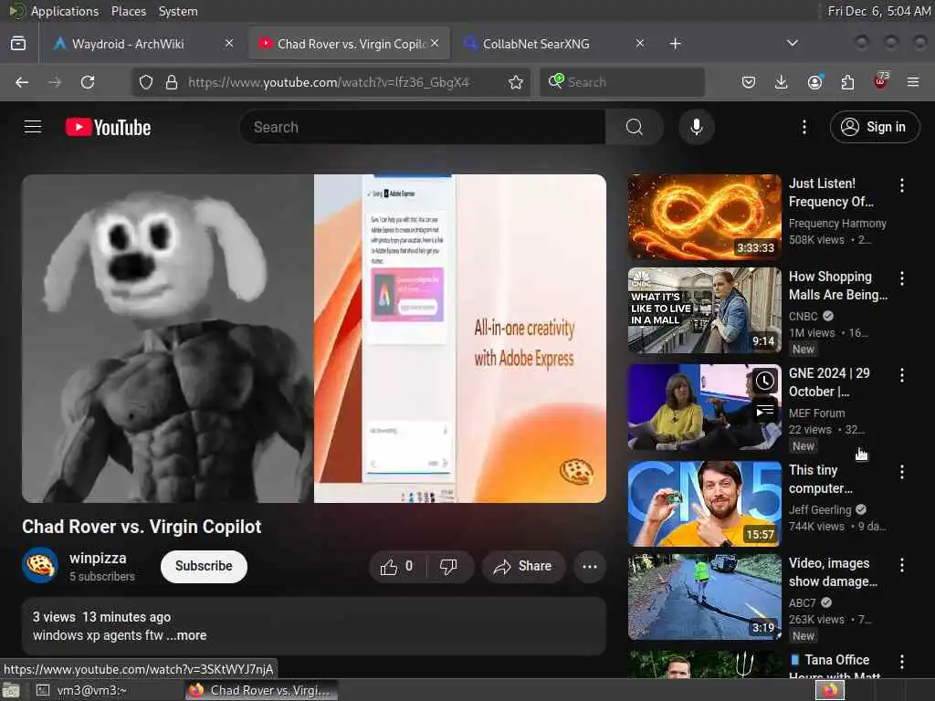Open winpizza channel avatar
The image size is (935, 701).
(x=40, y=565)
